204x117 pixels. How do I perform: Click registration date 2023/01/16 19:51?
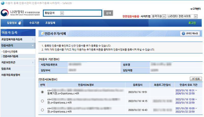138,92
